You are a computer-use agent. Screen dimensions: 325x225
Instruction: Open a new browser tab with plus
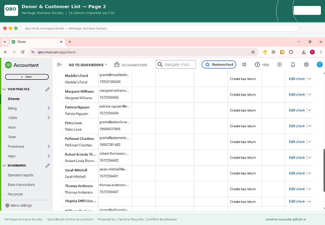pos(70,42)
